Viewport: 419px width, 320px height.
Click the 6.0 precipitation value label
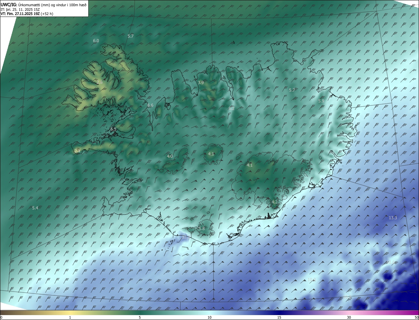pyautogui.click(x=96, y=41)
